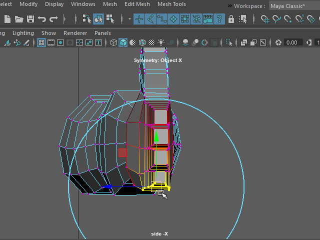Save the scene with the floppy icon
This screenshot has height=240, width=320.
pos(30,19)
